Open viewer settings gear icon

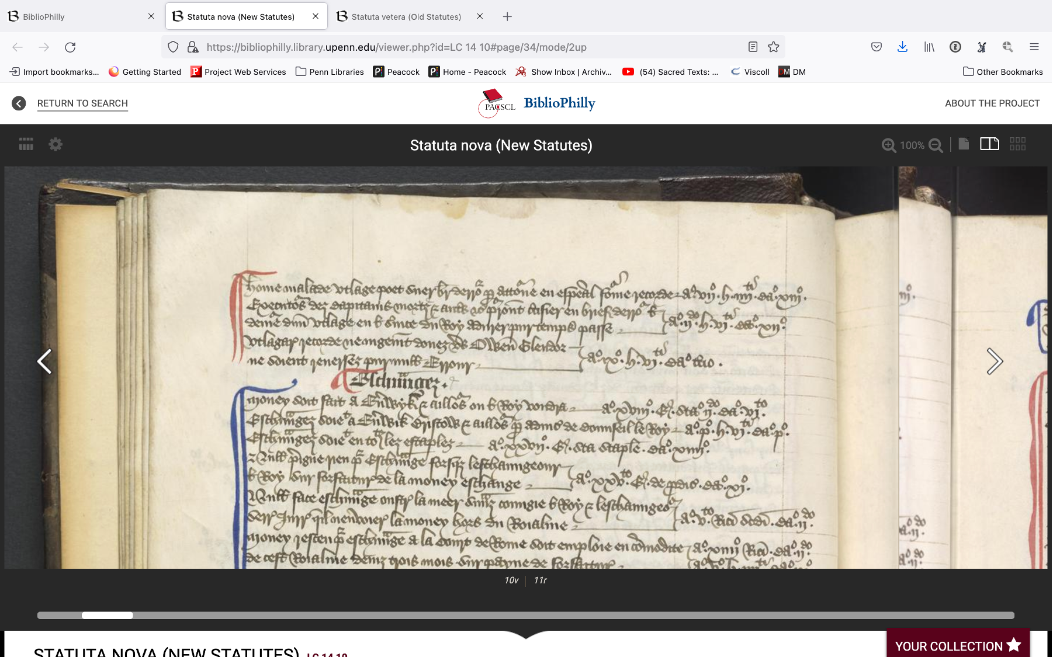pos(56,144)
